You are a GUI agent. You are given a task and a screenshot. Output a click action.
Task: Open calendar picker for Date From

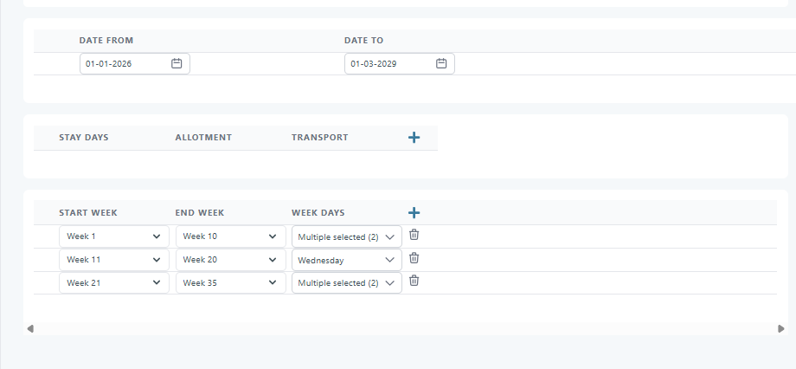pos(177,64)
